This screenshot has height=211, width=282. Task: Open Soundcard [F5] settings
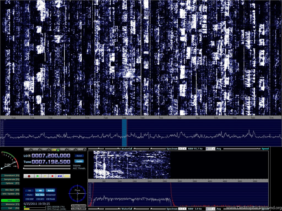coord(10,175)
